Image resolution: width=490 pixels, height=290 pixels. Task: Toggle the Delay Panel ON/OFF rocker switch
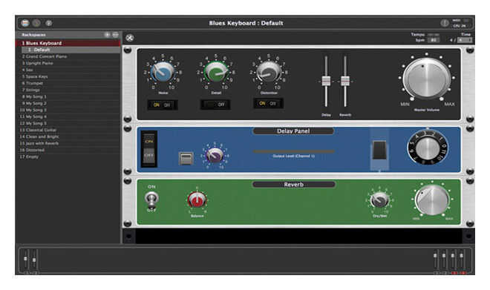pyautogui.click(x=149, y=149)
